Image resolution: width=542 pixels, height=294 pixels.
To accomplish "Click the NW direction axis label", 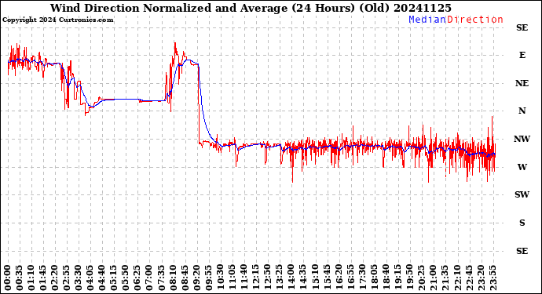I will click(522, 139).
